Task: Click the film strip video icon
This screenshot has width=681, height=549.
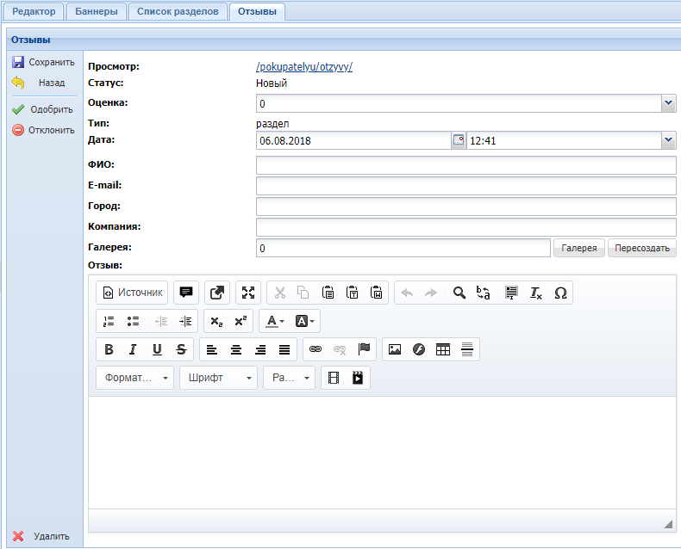Action: [x=334, y=378]
